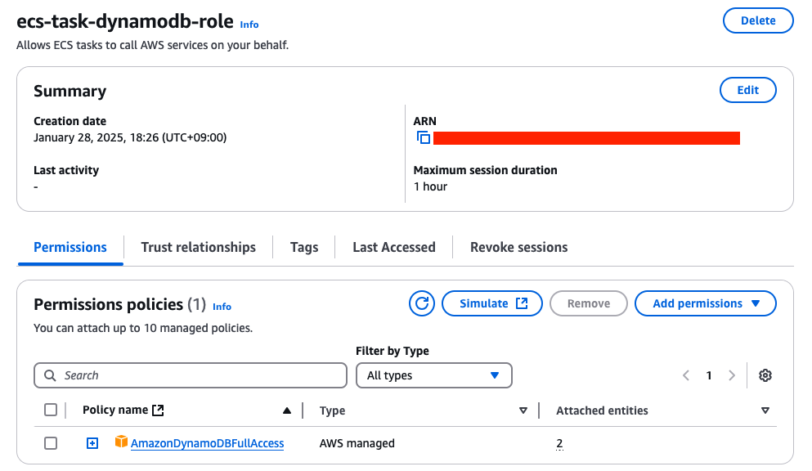Open the AmazonDynamoDBFullAccess policy link

point(207,443)
